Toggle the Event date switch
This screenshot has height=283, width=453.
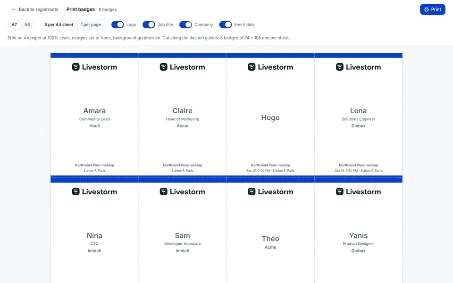pyautogui.click(x=226, y=25)
